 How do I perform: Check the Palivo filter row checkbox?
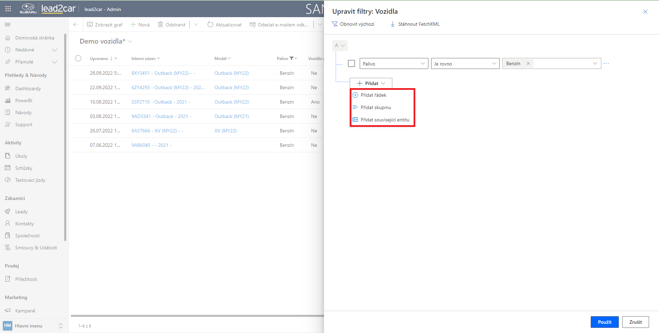coord(351,63)
